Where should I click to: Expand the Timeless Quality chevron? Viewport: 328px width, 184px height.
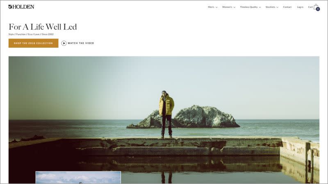coord(260,7)
